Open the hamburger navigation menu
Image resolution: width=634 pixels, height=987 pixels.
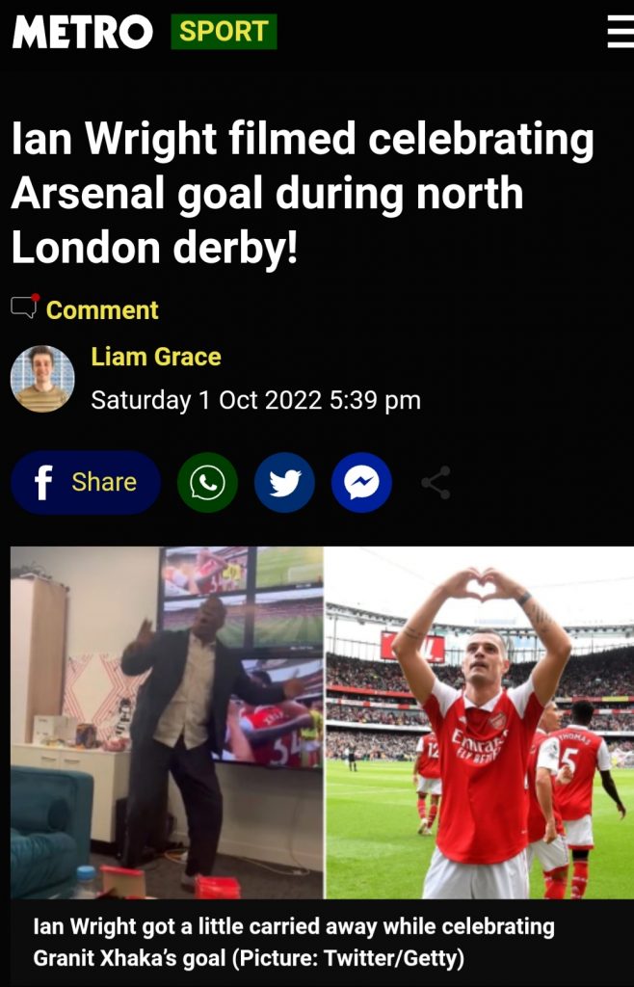click(618, 30)
